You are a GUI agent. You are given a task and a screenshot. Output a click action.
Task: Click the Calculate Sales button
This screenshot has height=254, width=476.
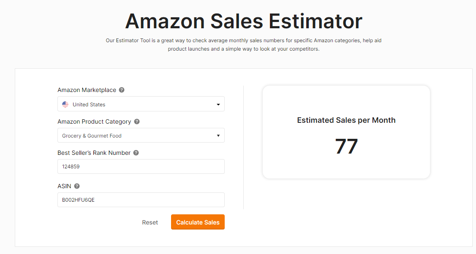coord(198,222)
